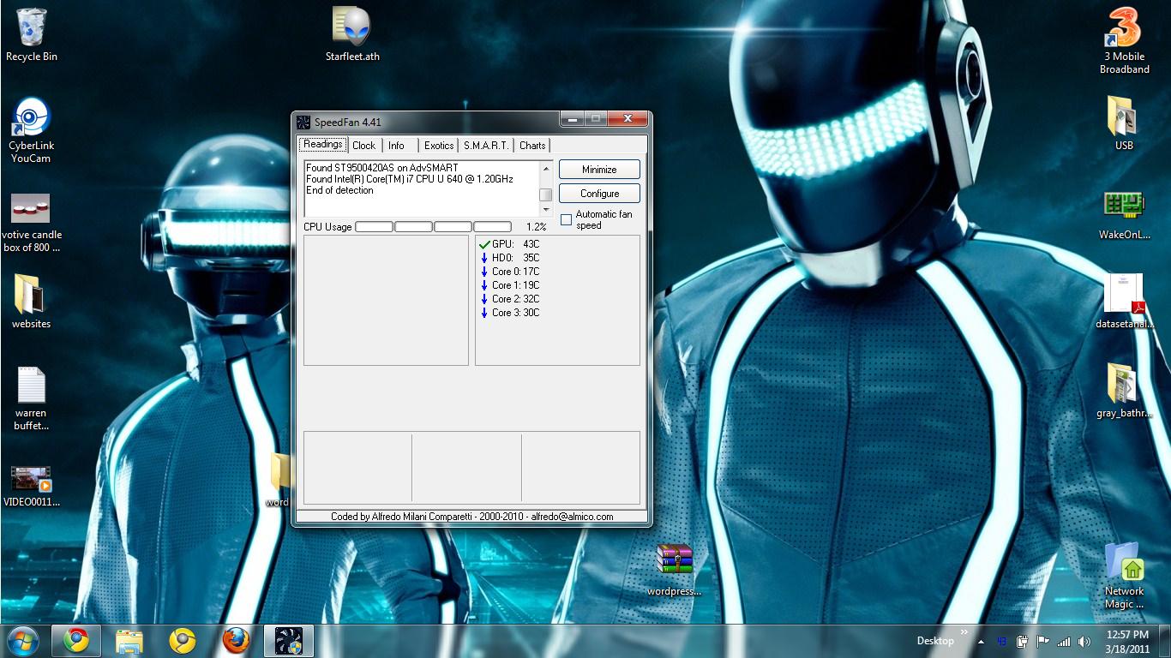The image size is (1171, 658).
Task: Open the yellow round app in taskbar
Action: click(x=183, y=641)
